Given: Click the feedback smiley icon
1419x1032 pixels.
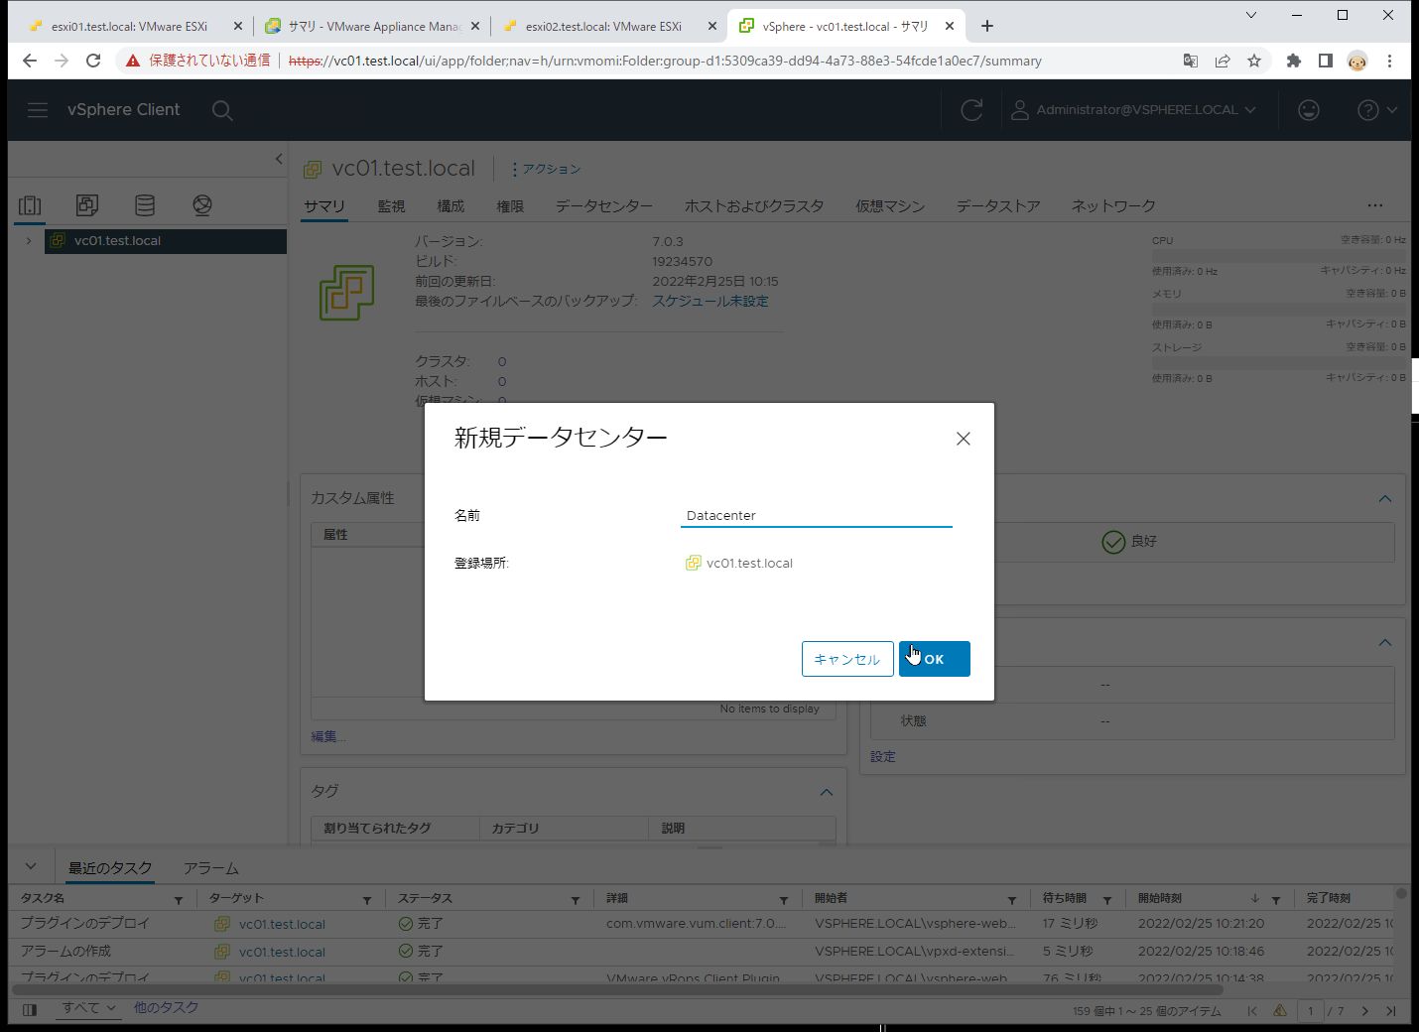Looking at the screenshot, I should (x=1309, y=110).
